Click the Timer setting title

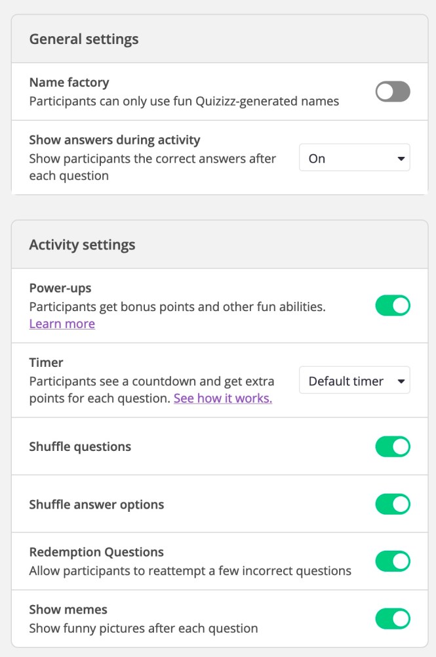click(46, 362)
